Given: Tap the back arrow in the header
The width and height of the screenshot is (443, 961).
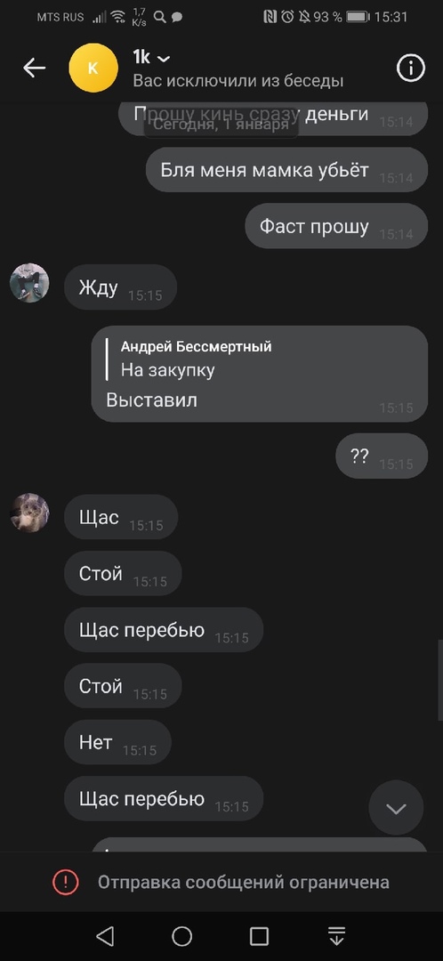Looking at the screenshot, I should pos(35,68).
